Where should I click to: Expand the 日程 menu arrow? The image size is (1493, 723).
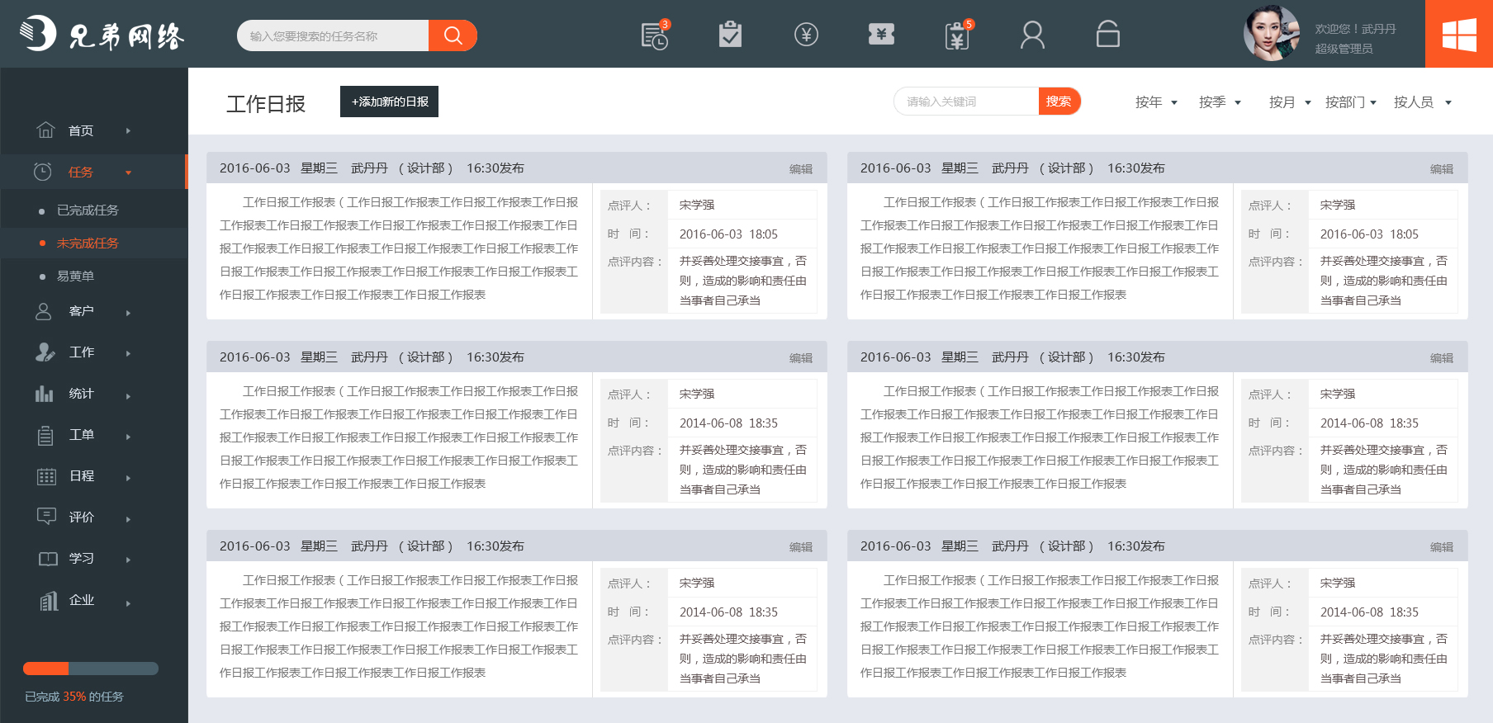tap(128, 478)
